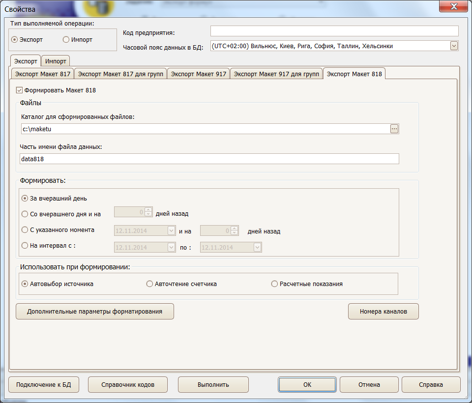Open the timezone dropdown list
This screenshot has height=403, width=472.
455,45
